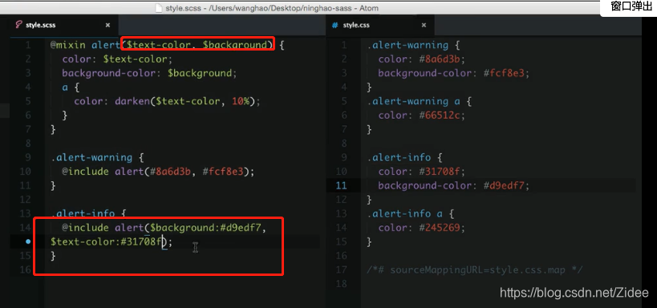Screen dimensions: 657x308
Task: Click the 窗口弹出 button
Action: [x=631, y=7]
